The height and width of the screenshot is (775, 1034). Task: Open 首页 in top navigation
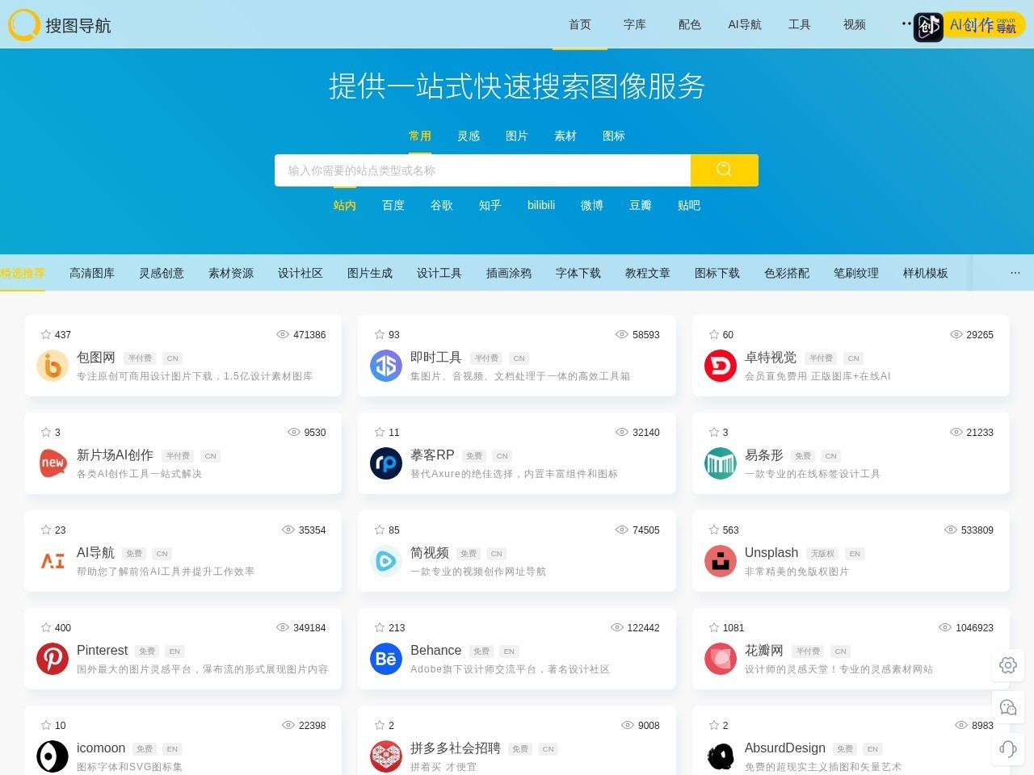(580, 24)
